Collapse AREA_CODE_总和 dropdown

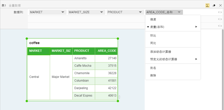tap(179, 12)
